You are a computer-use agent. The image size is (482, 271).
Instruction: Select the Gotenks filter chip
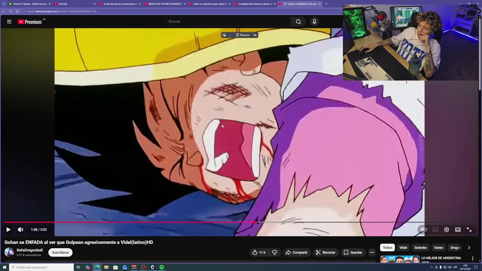(421, 248)
